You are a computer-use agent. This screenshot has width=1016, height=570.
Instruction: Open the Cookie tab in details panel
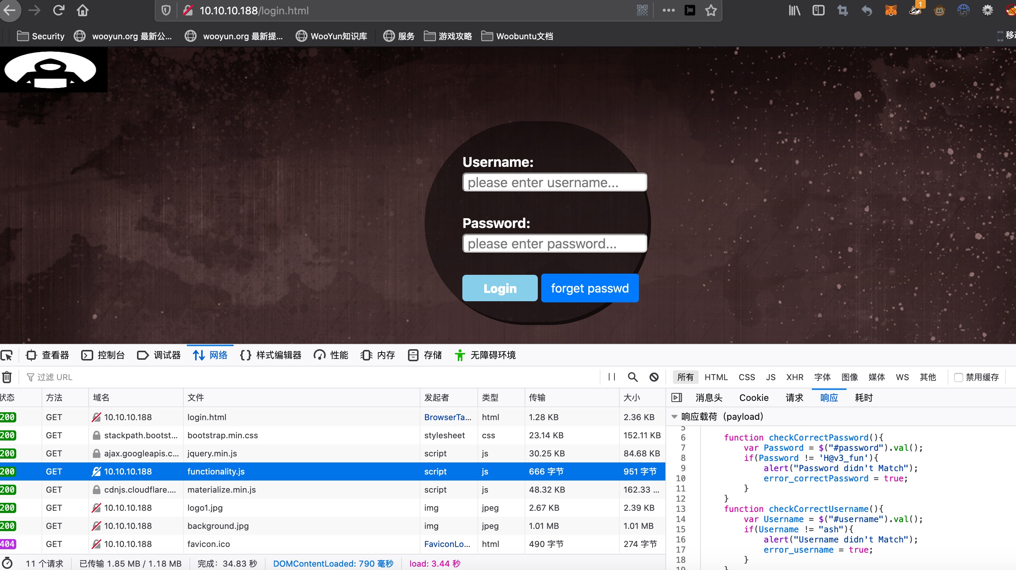click(x=753, y=397)
